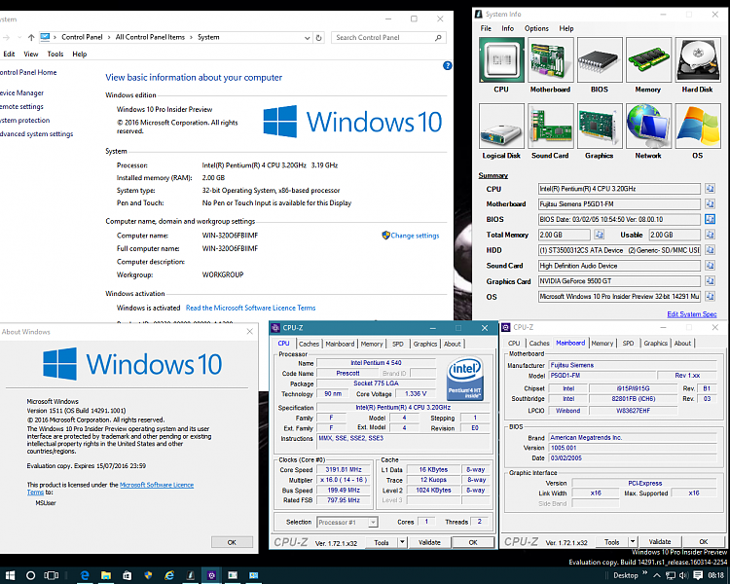This screenshot has width=730, height=584.
Task: Open the Logical Disk icon
Action: 501,127
